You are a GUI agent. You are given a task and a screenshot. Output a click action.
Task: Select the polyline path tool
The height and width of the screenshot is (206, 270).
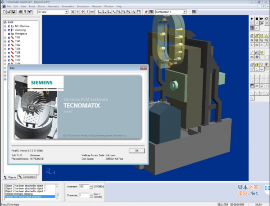click(x=257, y=52)
